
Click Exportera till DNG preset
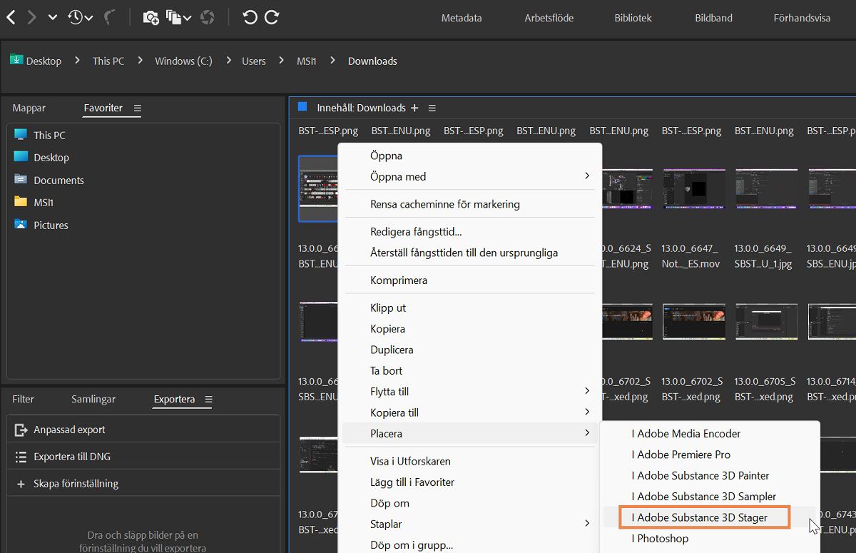pyautogui.click(x=143, y=457)
